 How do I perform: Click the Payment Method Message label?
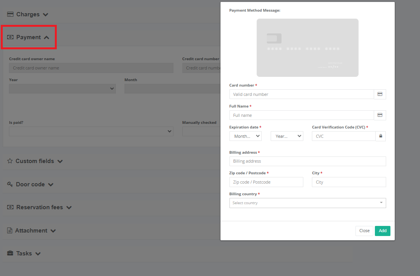coord(255,10)
